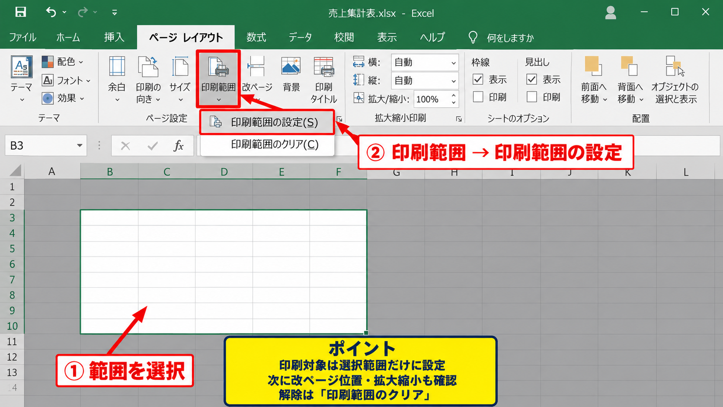The image size is (723, 407).
Task: Increase scale with the up stepper arrow
Action: tap(454, 95)
